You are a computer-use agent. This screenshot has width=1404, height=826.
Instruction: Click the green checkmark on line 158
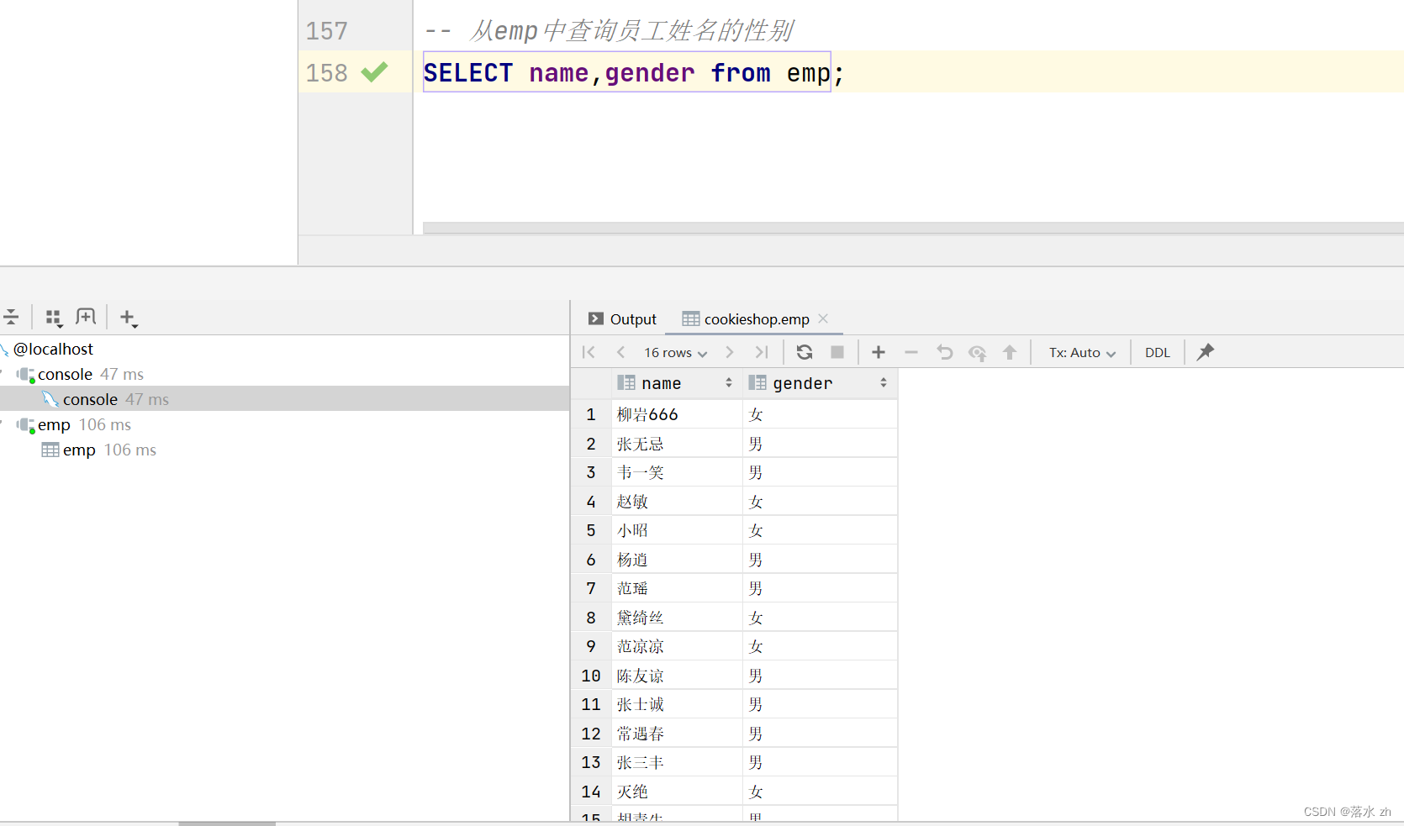click(374, 72)
